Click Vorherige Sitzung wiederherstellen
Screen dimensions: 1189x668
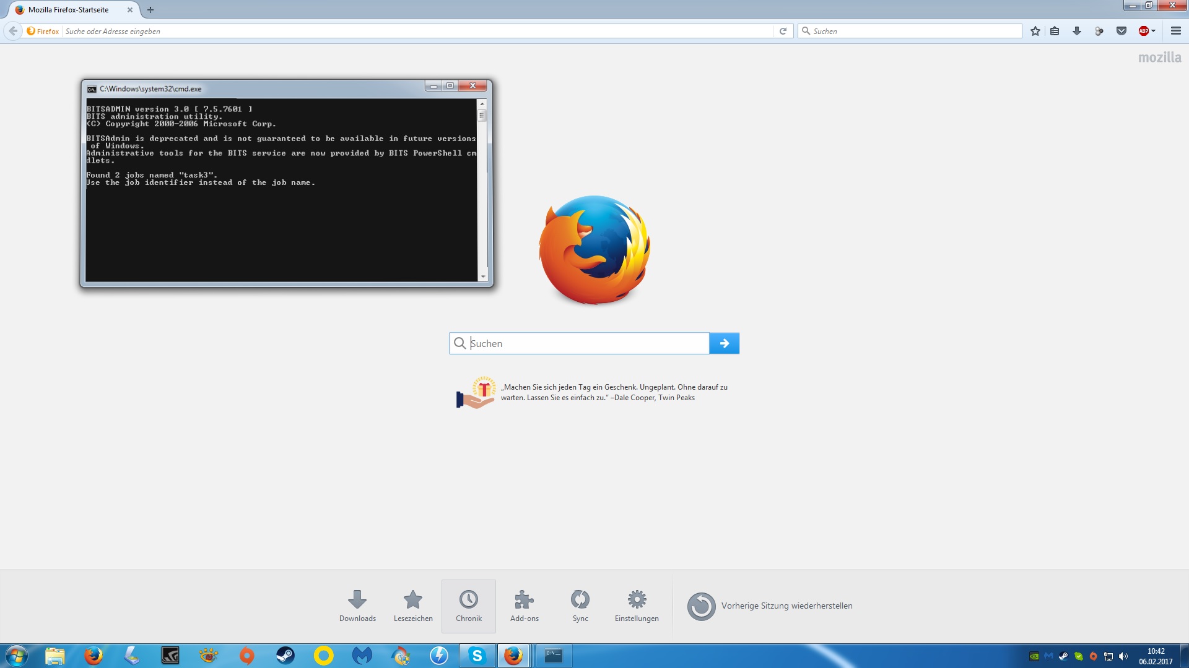pyautogui.click(x=770, y=606)
